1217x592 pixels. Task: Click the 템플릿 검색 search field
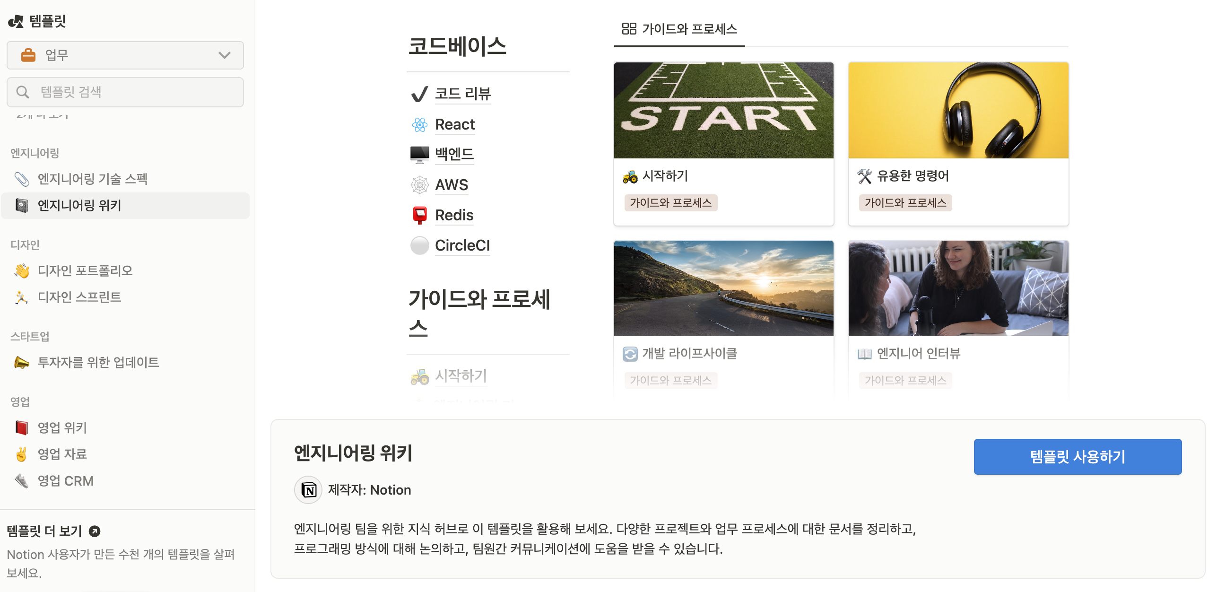click(x=125, y=92)
